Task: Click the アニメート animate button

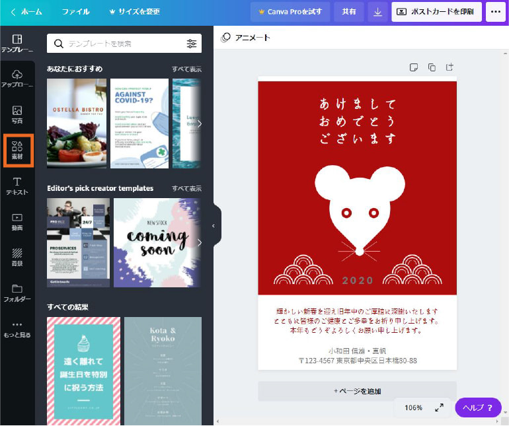Action: click(245, 38)
